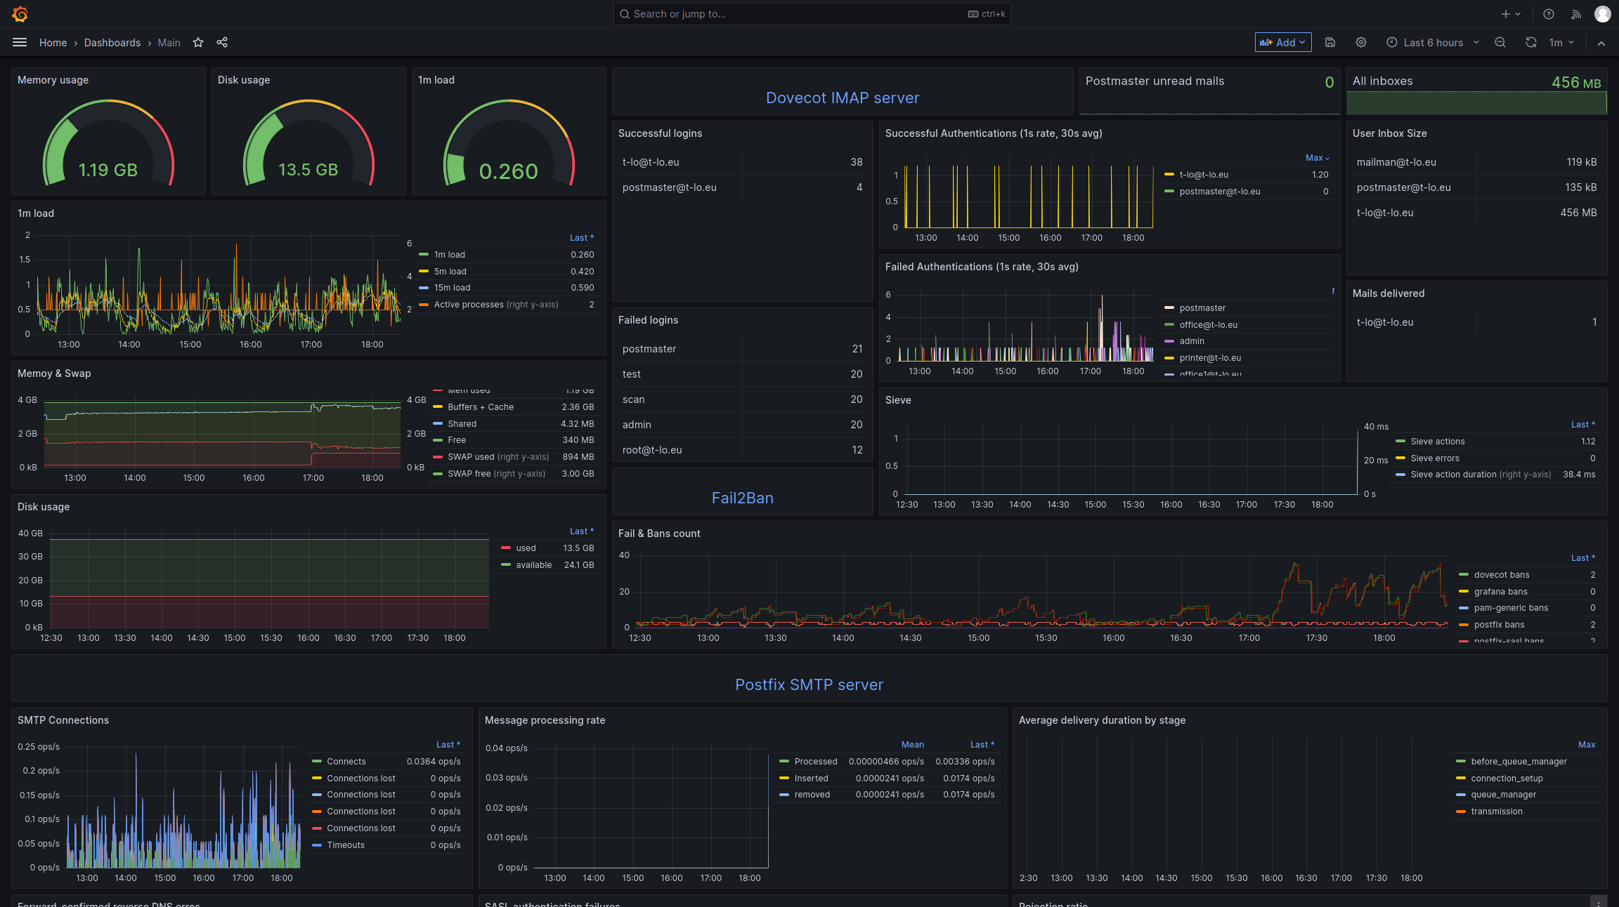This screenshot has width=1619, height=907.
Task: Open the news RSS feed icon
Action: 1576,14
